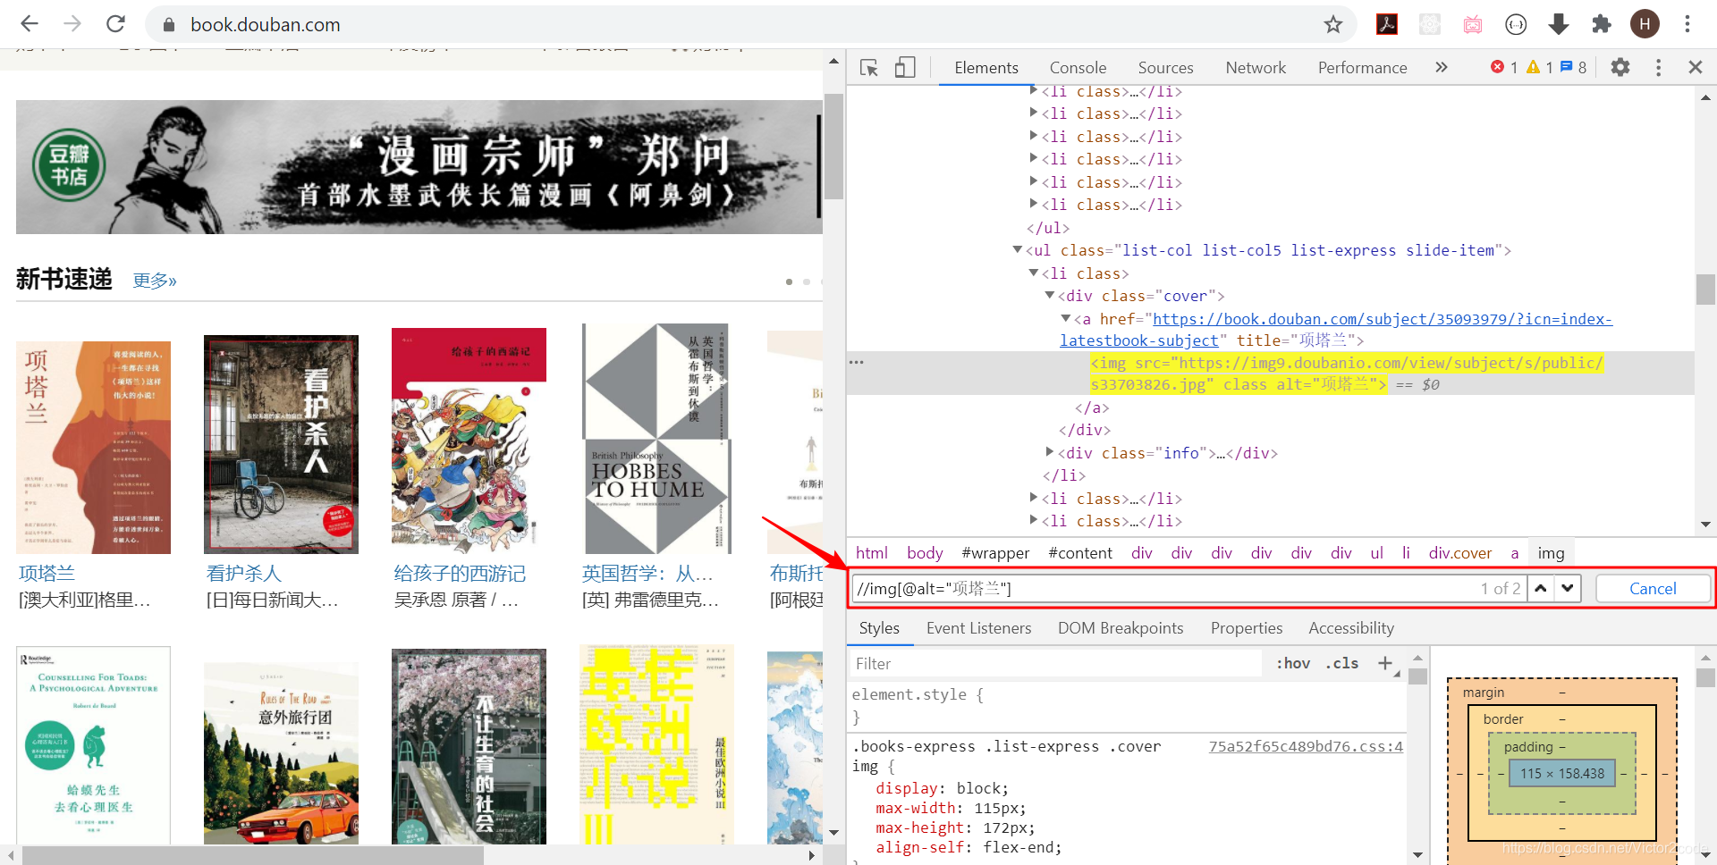
Task: Open the Extensions puzzle-piece menu
Action: click(1602, 24)
